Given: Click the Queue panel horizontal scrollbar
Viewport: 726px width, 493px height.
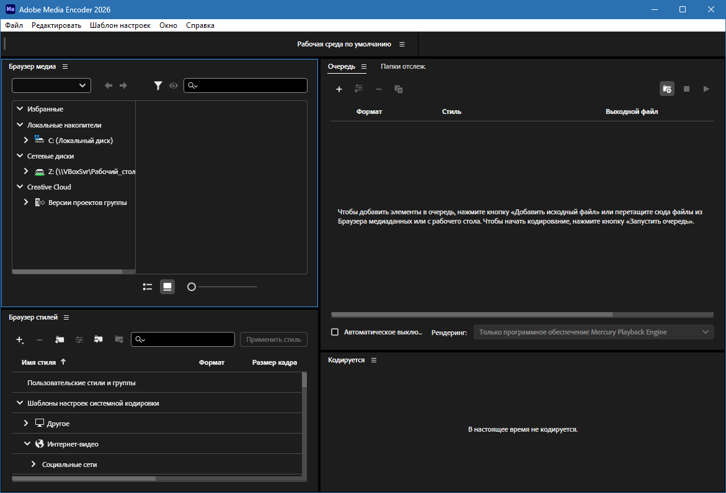Looking at the screenshot, I should (472, 315).
